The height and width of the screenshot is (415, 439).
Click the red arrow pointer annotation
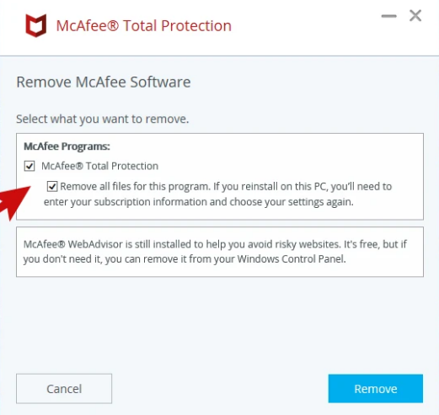coord(14,203)
